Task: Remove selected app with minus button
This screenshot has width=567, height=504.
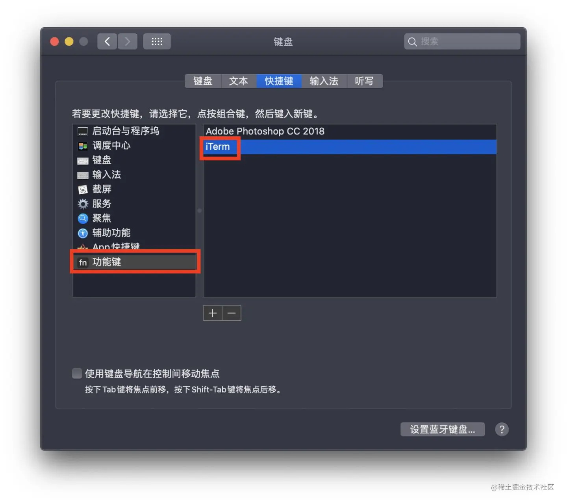Action: tap(232, 313)
